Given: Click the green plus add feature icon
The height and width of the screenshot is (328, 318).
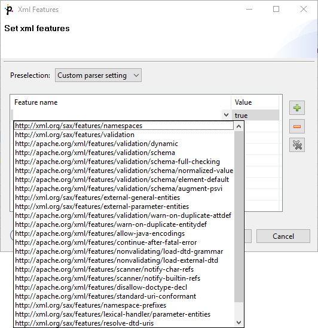Looking at the screenshot, I should (297, 108).
